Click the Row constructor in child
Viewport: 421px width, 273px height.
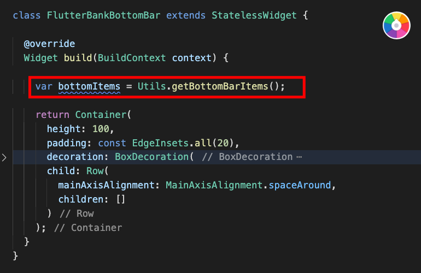pos(95,171)
